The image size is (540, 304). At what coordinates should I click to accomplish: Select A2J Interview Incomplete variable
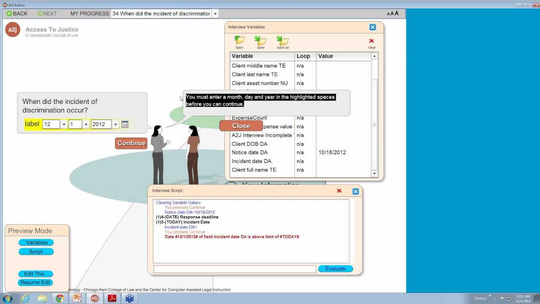[300, 135]
